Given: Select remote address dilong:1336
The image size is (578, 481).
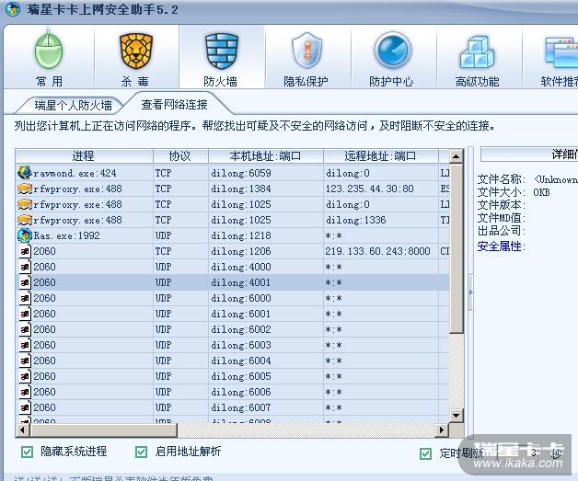Looking at the screenshot, I should pyautogui.click(x=355, y=220).
